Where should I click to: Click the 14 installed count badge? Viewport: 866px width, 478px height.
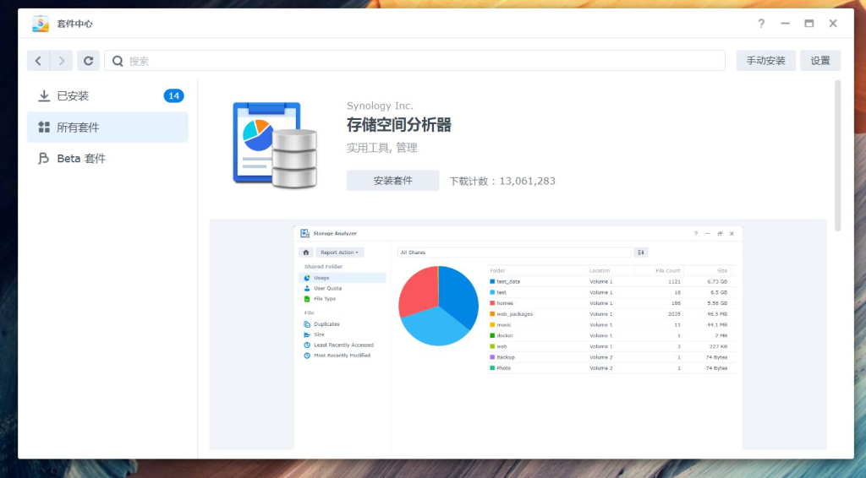point(173,96)
